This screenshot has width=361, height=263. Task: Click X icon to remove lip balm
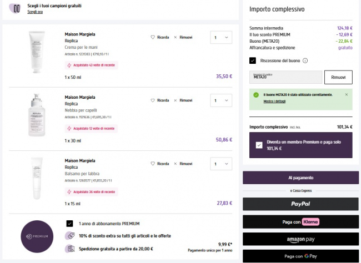(x=176, y=164)
